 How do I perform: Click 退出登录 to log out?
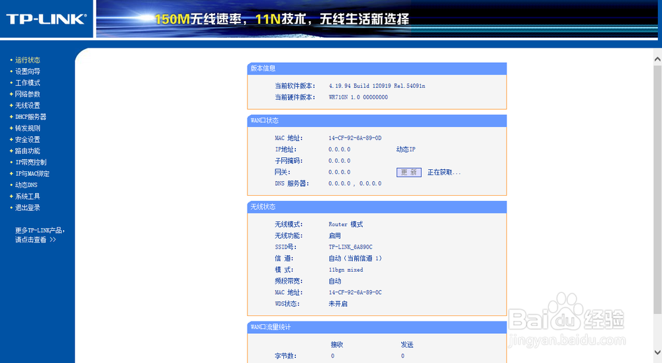(27, 208)
